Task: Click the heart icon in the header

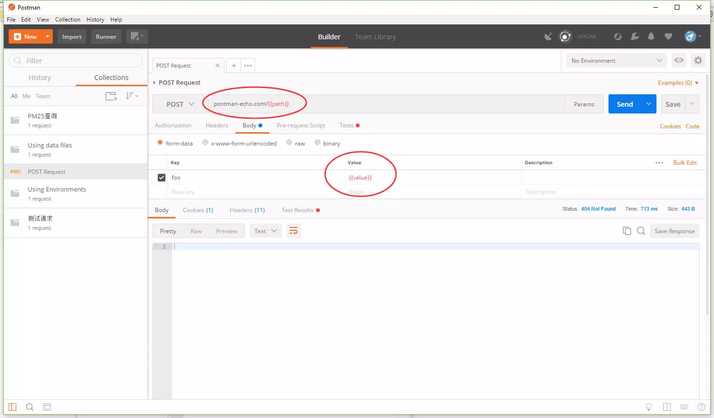Action: point(668,36)
